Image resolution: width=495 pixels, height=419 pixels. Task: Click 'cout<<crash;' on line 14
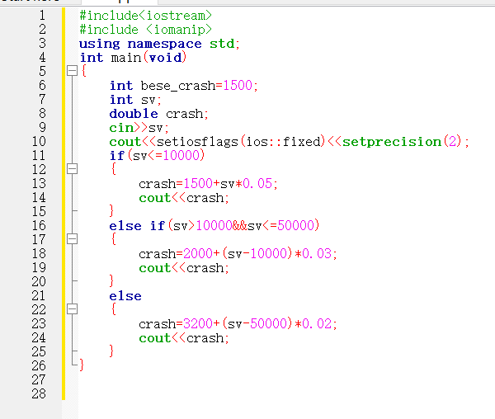tap(184, 198)
